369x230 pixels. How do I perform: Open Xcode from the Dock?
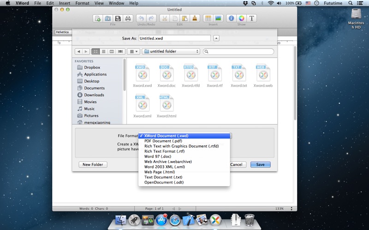coord(189,220)
